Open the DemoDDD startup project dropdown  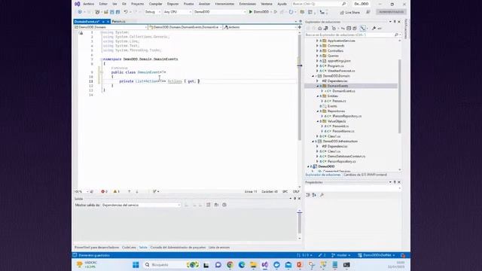[x=219, y=12]
